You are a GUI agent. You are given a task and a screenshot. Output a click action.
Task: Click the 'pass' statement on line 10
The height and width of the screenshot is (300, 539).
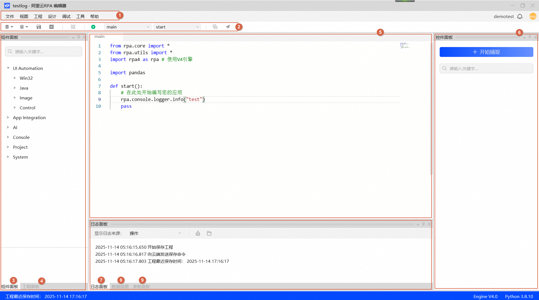point(126,106)
